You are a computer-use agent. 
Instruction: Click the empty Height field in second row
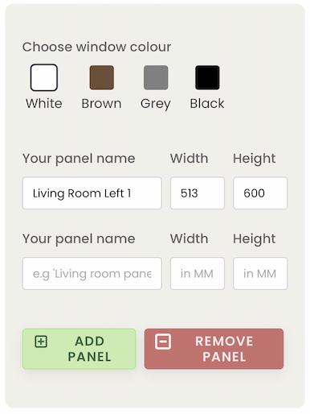pos(260,274)
